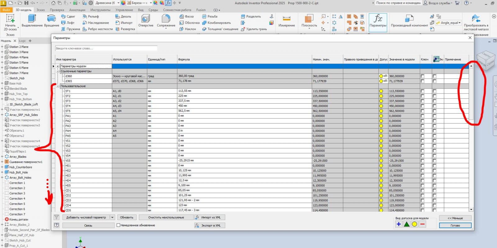Viewport: 497px width, 248px height.
Task: Expand the Параметры модели group
Action: point(58,66)
